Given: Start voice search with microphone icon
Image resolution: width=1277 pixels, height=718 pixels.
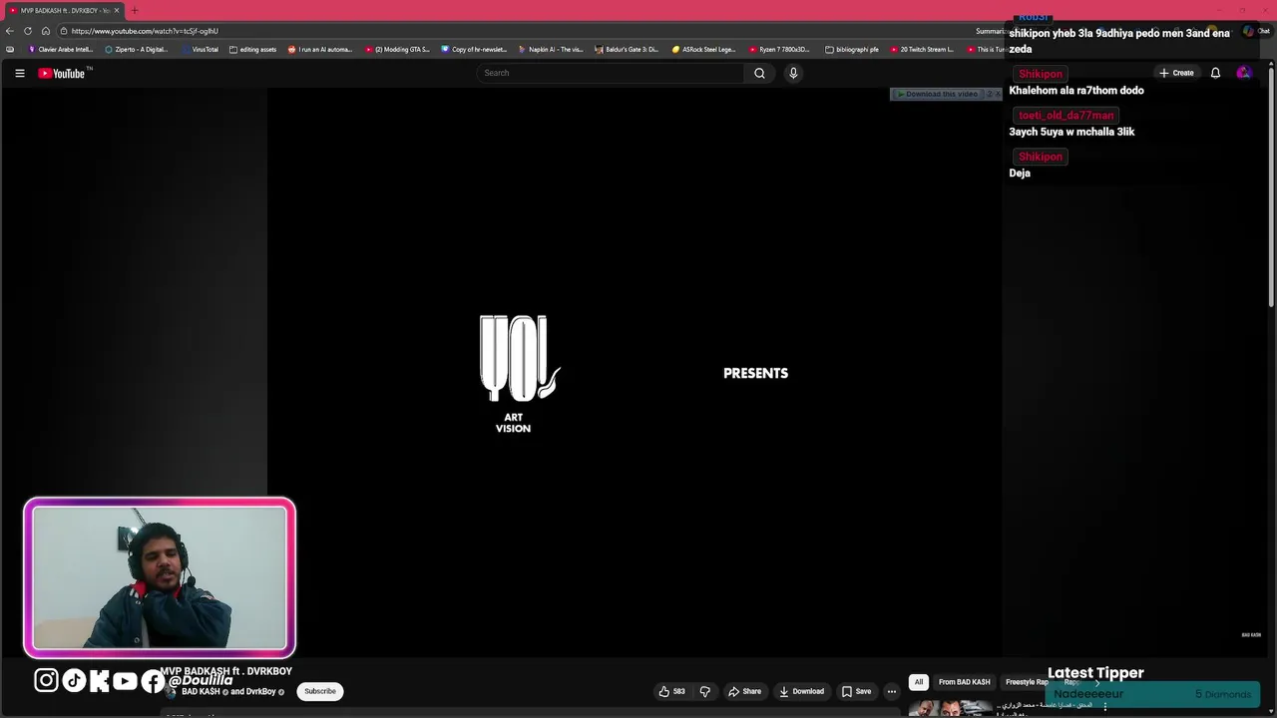Looking at the screenshot, I should click(793, 73).
